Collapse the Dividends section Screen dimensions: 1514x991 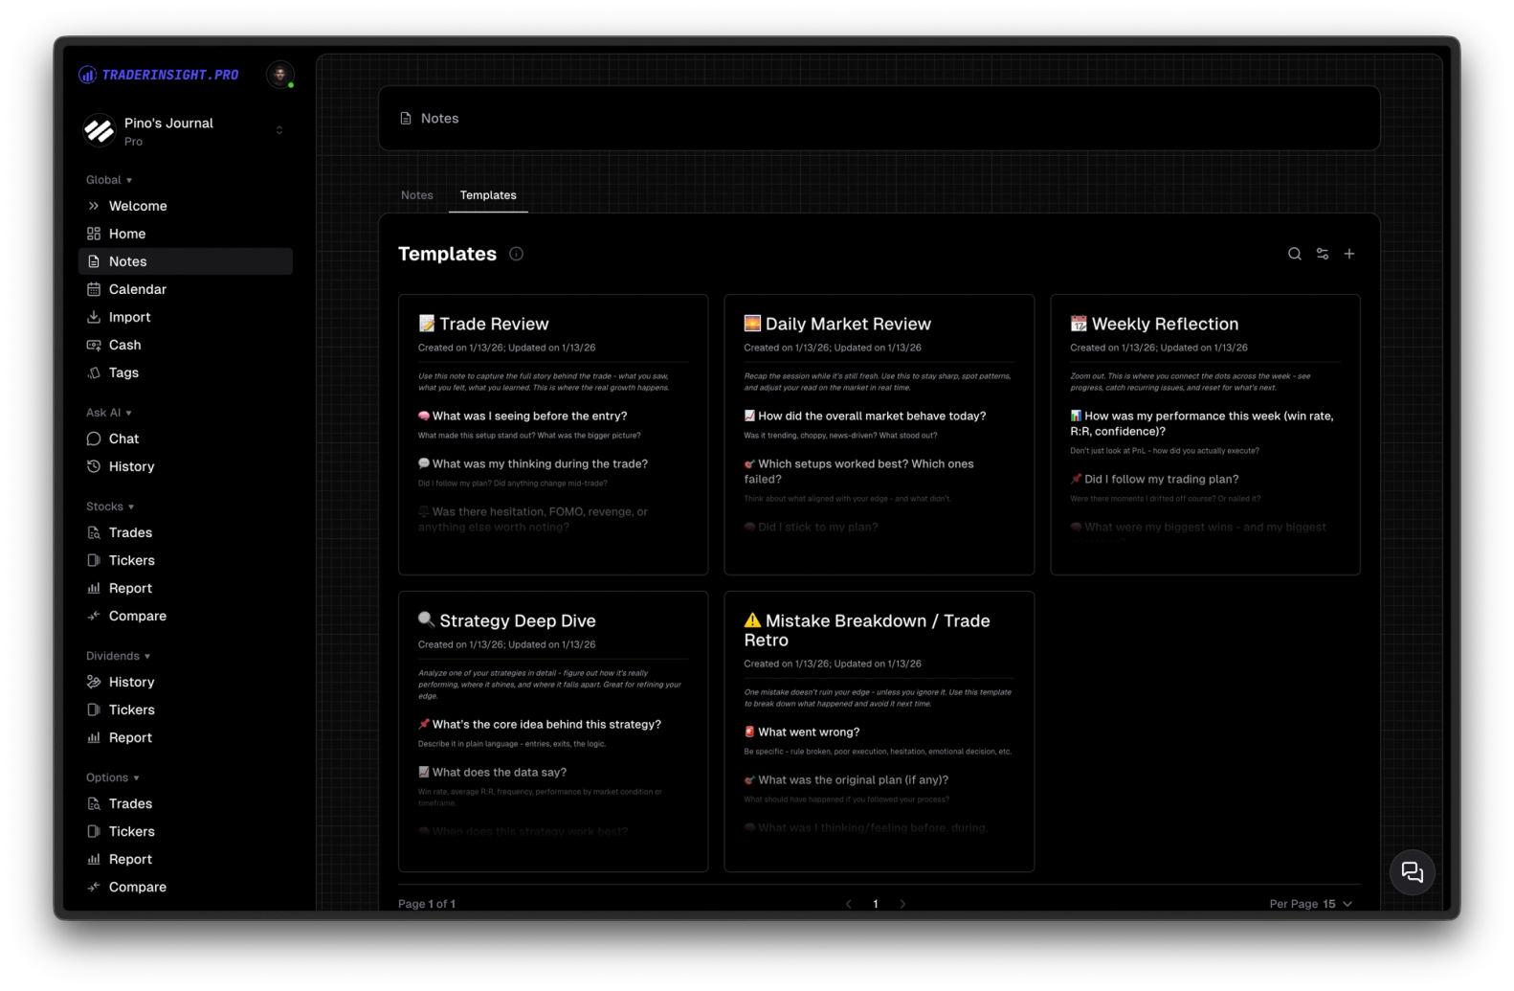[118, 656]
